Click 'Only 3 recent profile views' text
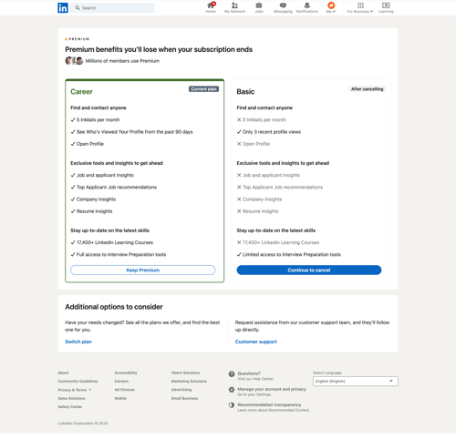This screenshot has height=439, width=456. point(272,132)
